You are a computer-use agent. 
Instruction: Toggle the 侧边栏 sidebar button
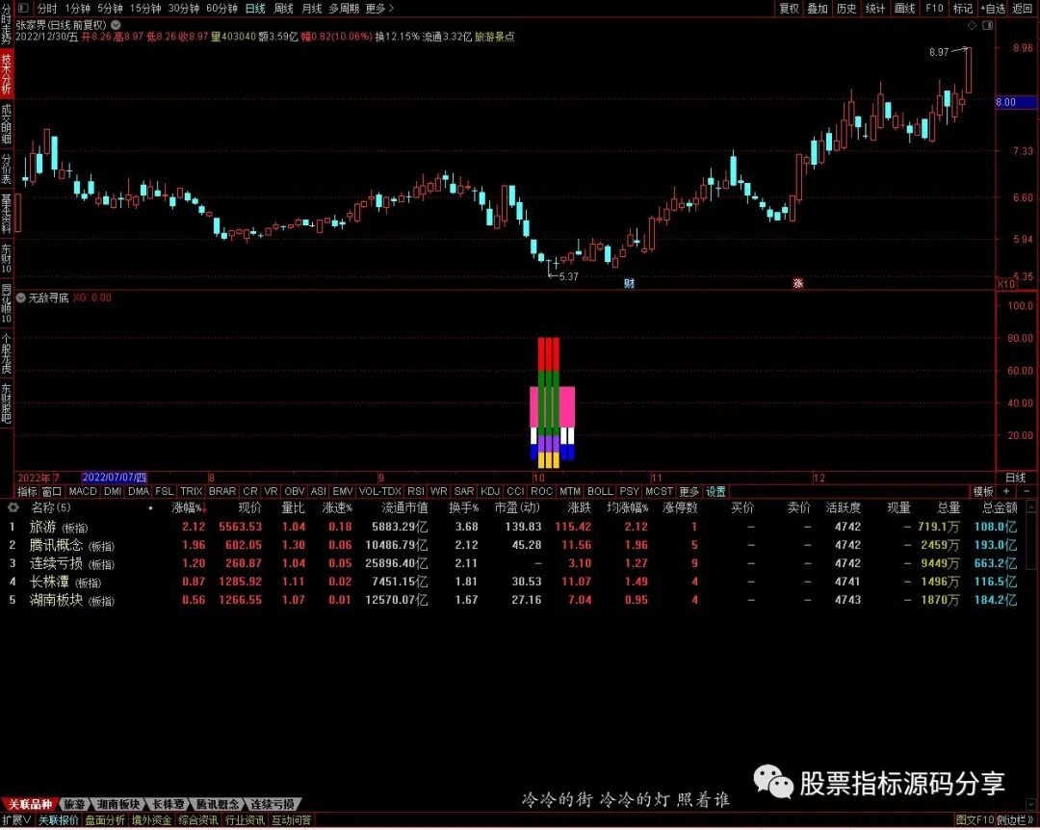(1016, 820)
